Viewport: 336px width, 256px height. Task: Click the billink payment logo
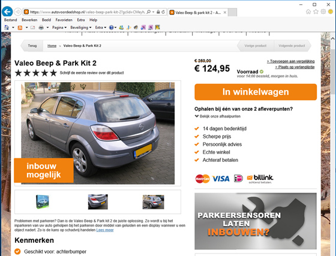tap(260, 179)
